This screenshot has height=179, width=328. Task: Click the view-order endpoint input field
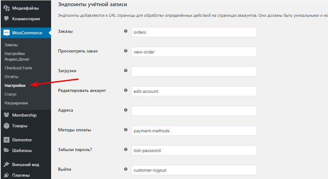click(194, 52)
